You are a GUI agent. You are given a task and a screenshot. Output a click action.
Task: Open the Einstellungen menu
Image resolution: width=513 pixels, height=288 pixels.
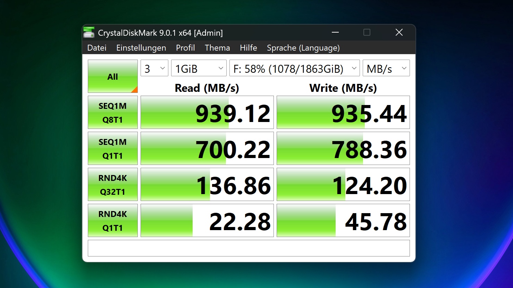(x=141, y=48)
